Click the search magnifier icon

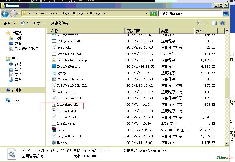pos(225,14)
